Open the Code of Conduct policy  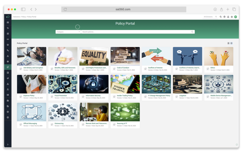click(123, 68)
